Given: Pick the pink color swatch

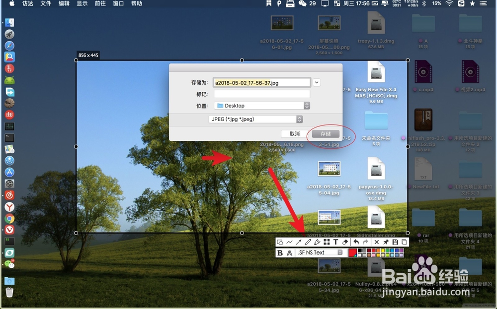Looking at the screenshot, I should click(374, 255).
